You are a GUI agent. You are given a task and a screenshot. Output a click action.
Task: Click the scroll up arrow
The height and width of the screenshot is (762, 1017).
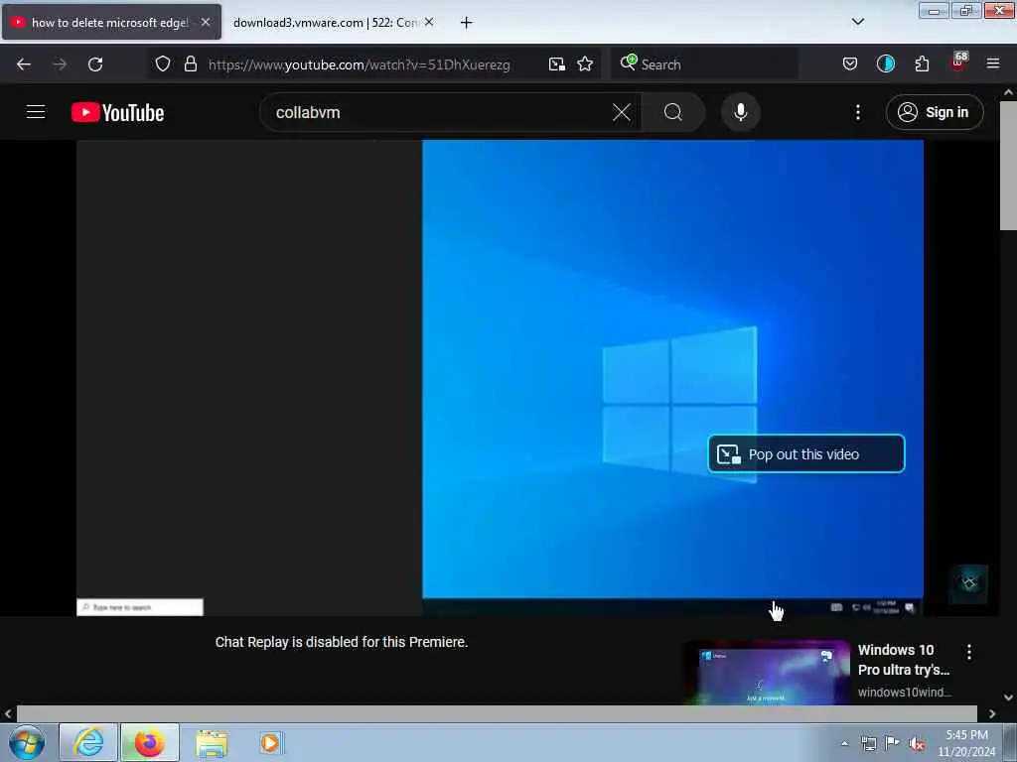(1008, 92)
